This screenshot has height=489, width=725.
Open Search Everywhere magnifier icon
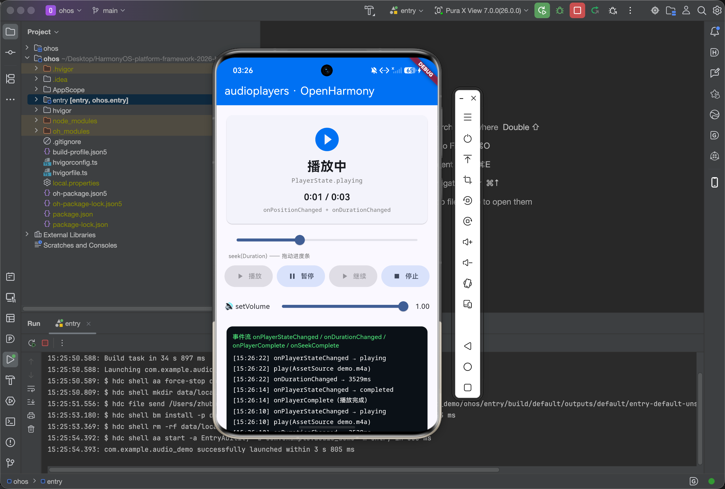point(702,11)
